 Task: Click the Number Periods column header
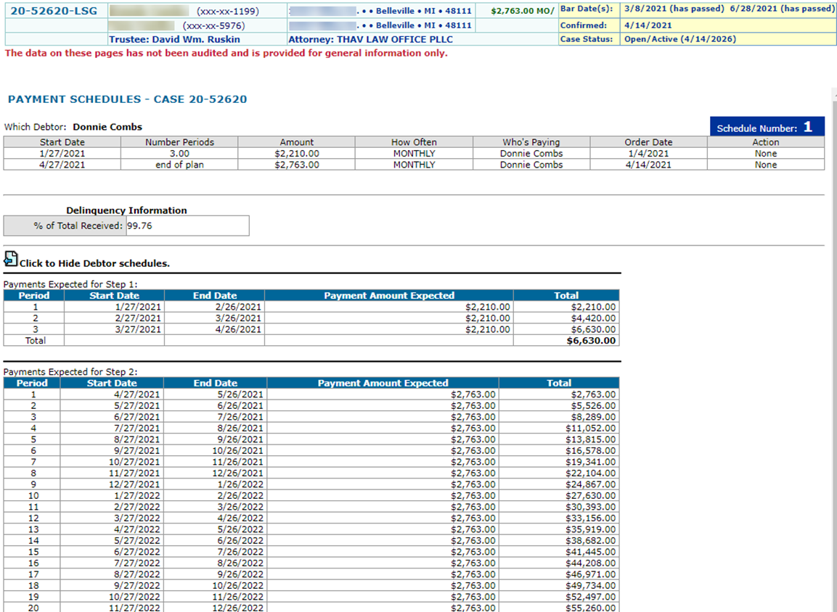tap(179, 142)
